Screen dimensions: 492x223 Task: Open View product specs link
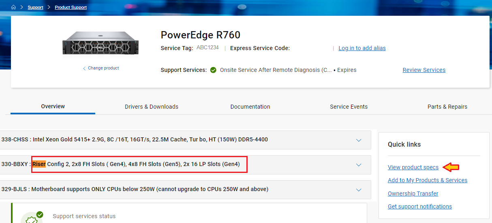point(413,167)
